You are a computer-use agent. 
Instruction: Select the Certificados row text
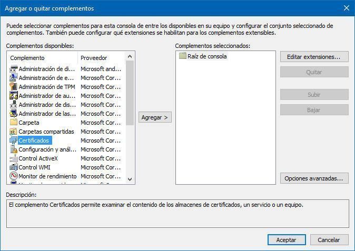(x=34, y=140)
